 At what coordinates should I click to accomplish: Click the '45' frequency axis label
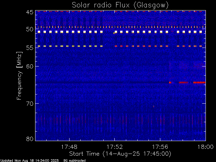(x=30, y=12)
